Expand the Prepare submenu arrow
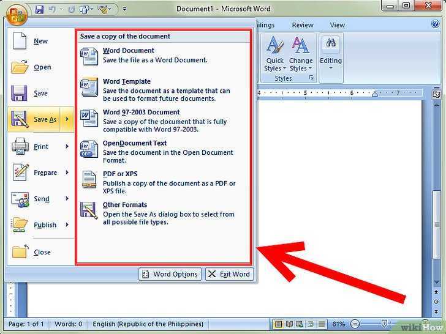Viewport: 446px width, 334px height. [x=67, y=173]
